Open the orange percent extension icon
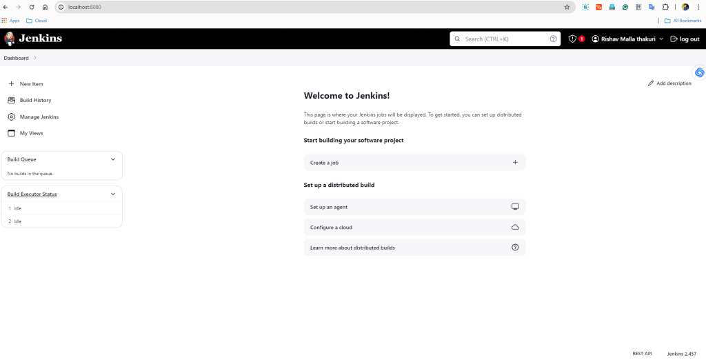 tap(598, 7)
